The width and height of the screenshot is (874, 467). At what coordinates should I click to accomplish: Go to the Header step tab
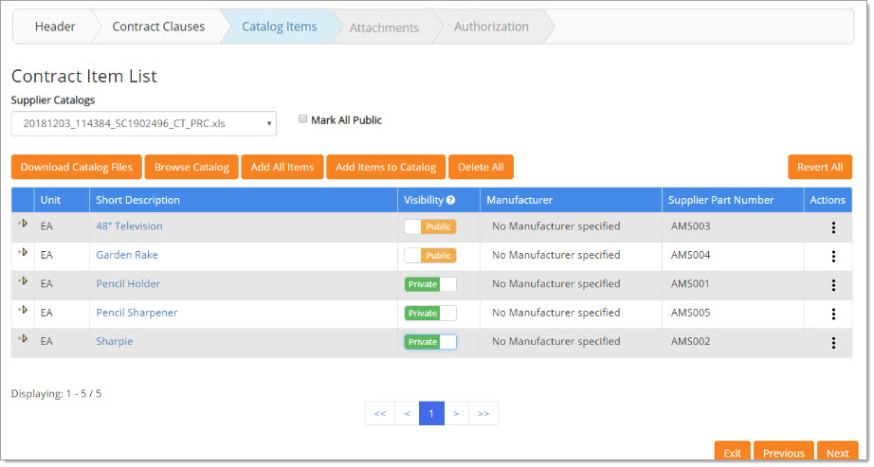click(55, 27)
